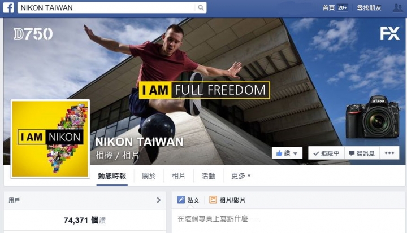
Task: Click the Facebook logo icon
Action: pos(8,7)
